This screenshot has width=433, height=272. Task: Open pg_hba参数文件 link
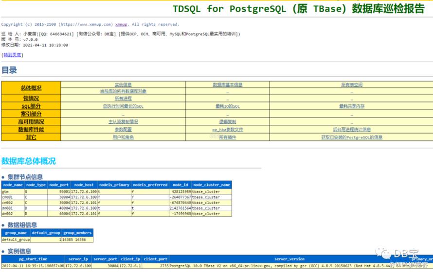coord(227,130)
